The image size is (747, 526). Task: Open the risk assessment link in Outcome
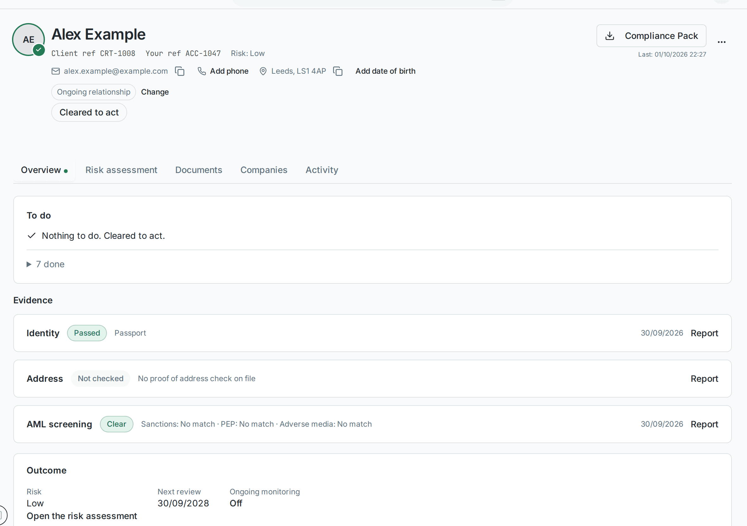[82, 516]
